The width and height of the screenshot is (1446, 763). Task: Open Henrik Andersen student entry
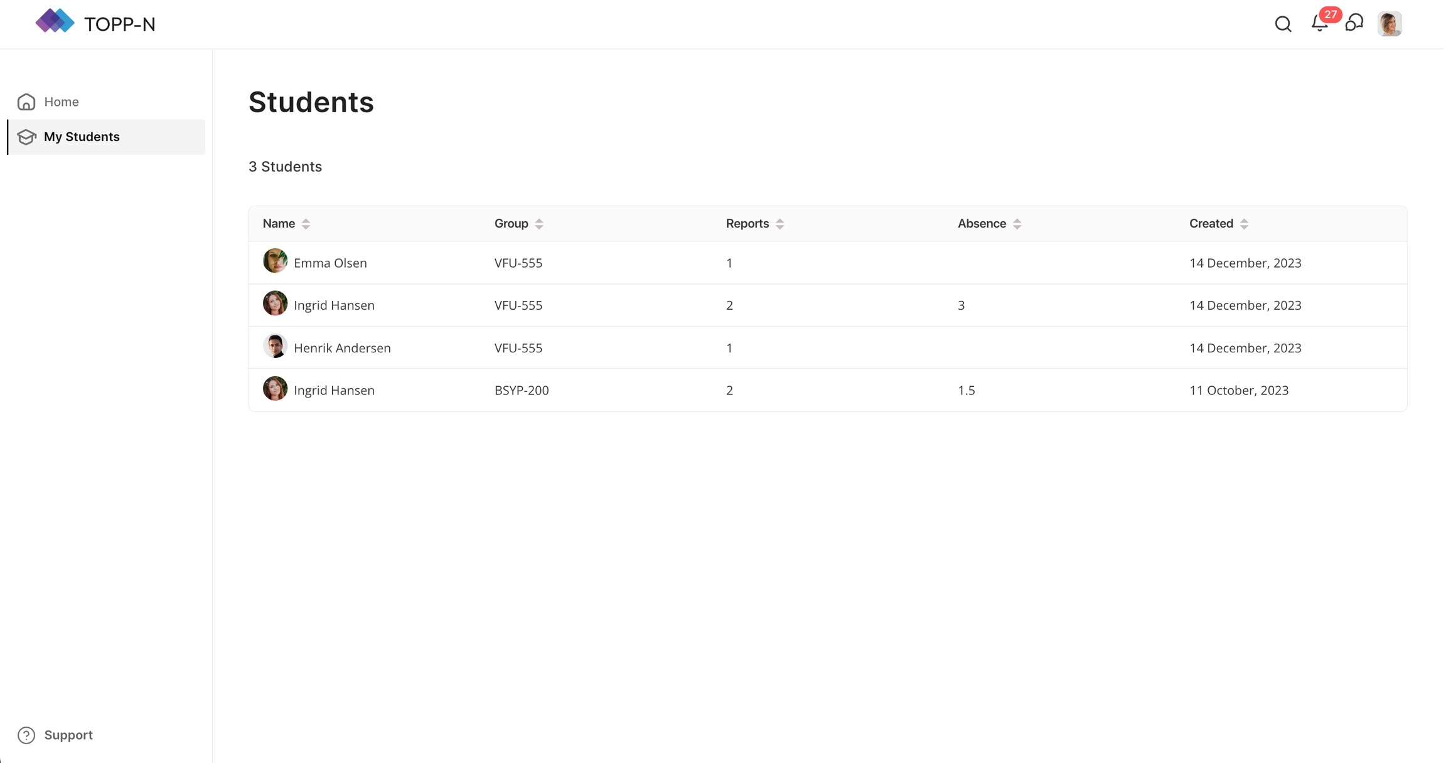pos(342,348)
